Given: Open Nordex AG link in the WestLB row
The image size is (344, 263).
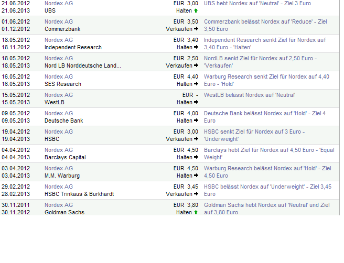Looking at the screenshot, I should tap(59, 95).
